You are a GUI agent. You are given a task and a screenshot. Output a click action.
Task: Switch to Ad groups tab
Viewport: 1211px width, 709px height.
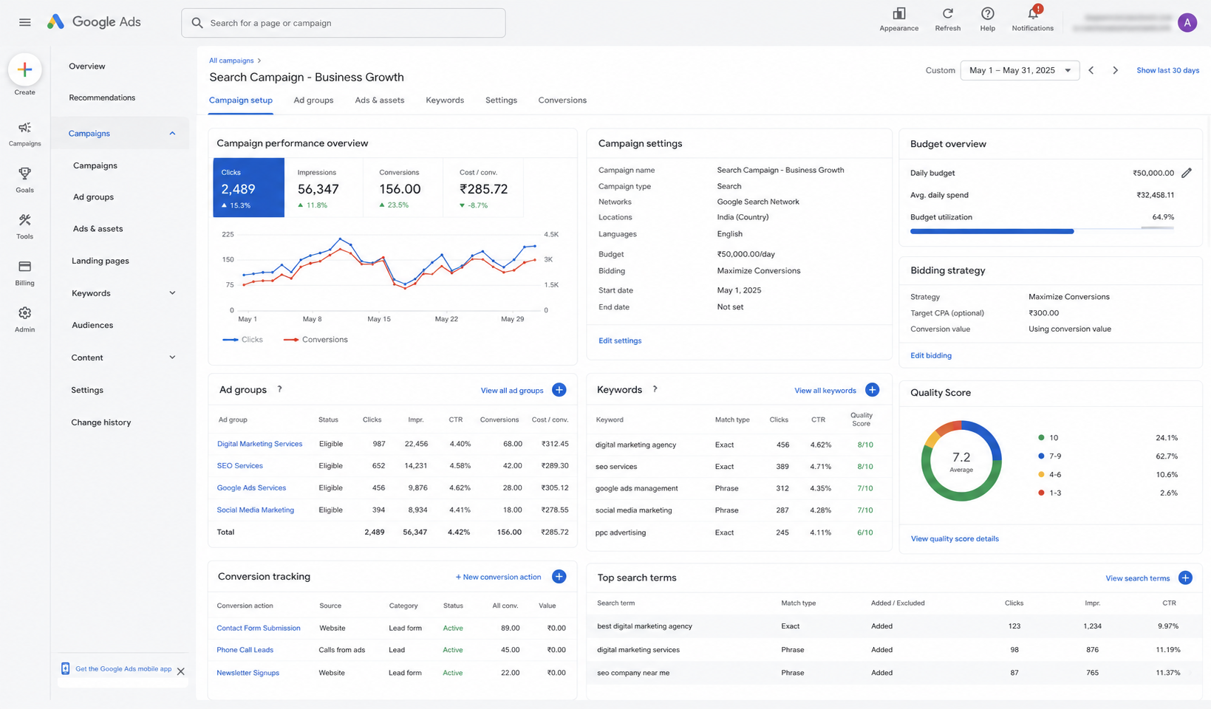pos(313,100)
